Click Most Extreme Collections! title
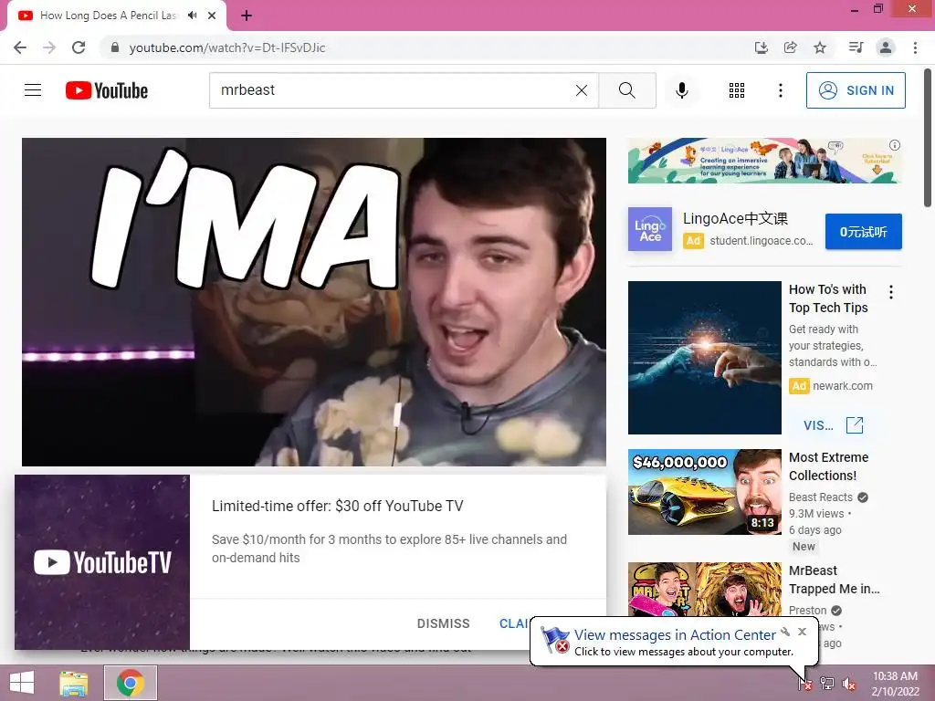Screen dimensions: 935x701 [828, 466]
